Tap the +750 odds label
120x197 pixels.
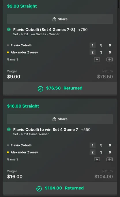pos(83,30)
